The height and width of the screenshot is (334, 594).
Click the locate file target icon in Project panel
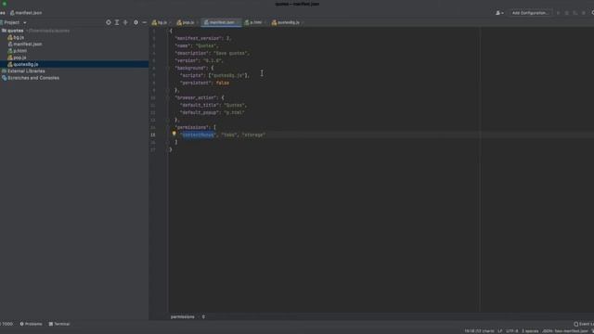[x=109, y=22]
